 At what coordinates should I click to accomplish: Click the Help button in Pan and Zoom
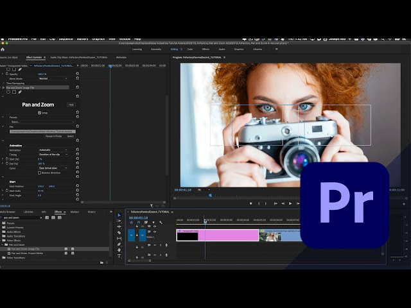[x=71, y=105]
